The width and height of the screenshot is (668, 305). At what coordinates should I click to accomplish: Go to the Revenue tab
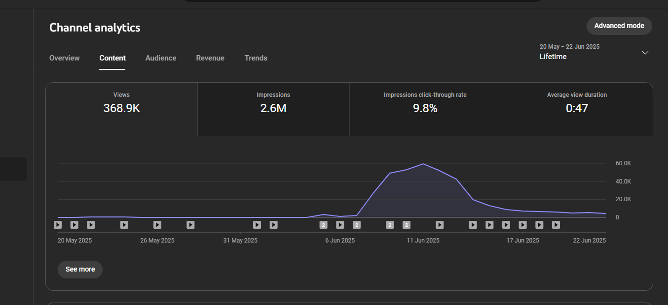[210, 58]
